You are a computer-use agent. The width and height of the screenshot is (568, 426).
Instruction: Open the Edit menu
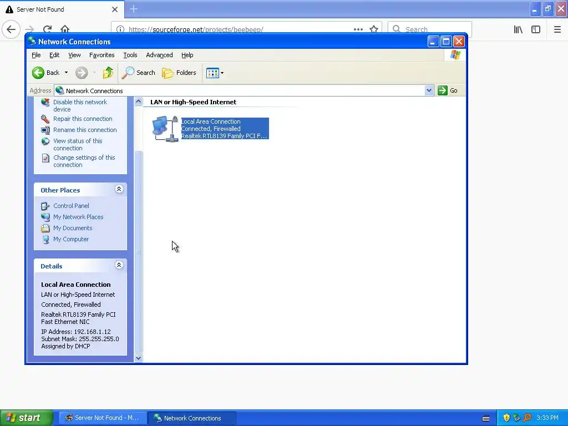click(54, 55)
